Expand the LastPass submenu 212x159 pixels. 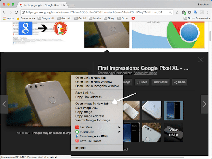97,127
